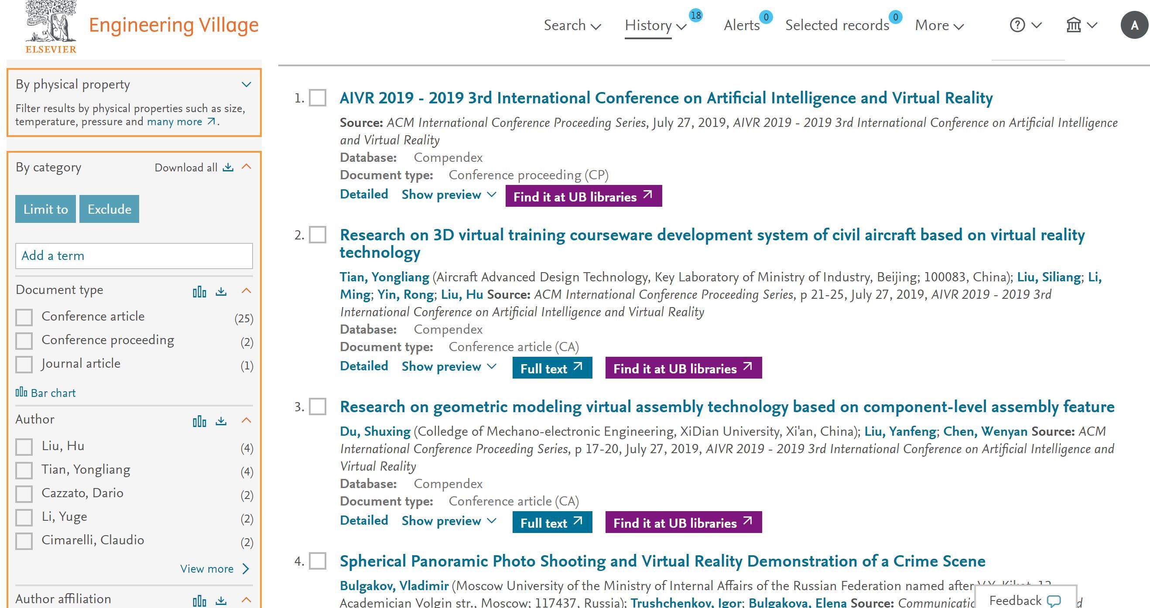Open the help question mark icon

pyautogui.click(x=1017, y=25)
